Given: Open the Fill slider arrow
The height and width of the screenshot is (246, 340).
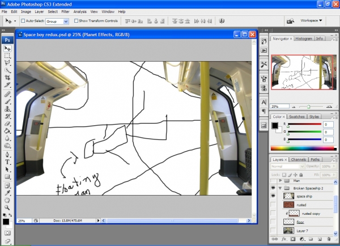Looking at the screenshot, I should [x=334, y=175].
